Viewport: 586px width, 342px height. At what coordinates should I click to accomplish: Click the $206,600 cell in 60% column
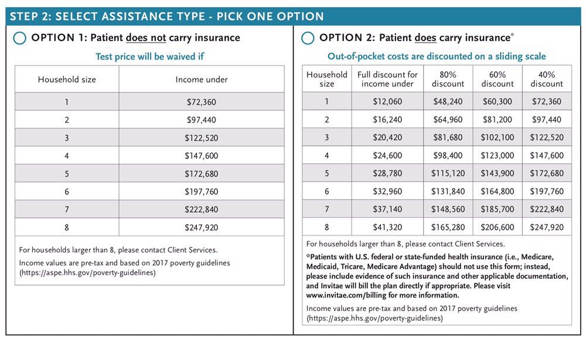(497, 227)
